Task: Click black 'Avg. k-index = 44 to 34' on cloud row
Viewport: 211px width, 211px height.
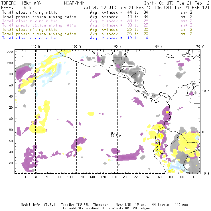Action: tap(119, 13)
